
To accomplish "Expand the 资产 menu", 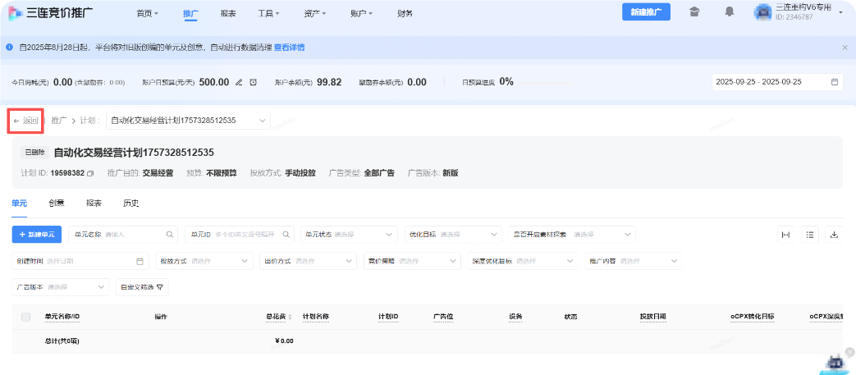I will coord(315,13).
